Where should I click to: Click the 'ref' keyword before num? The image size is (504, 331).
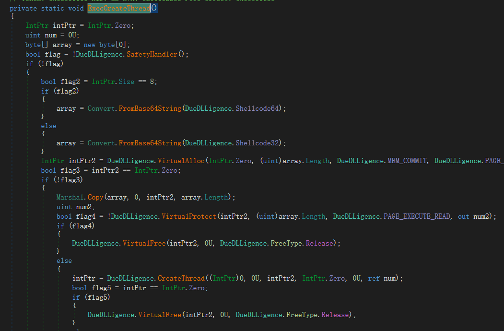(x=374, y=278)
